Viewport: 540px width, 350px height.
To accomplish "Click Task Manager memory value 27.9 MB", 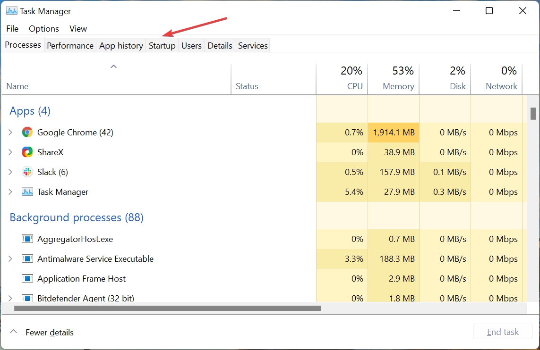I will coord(399,192).
